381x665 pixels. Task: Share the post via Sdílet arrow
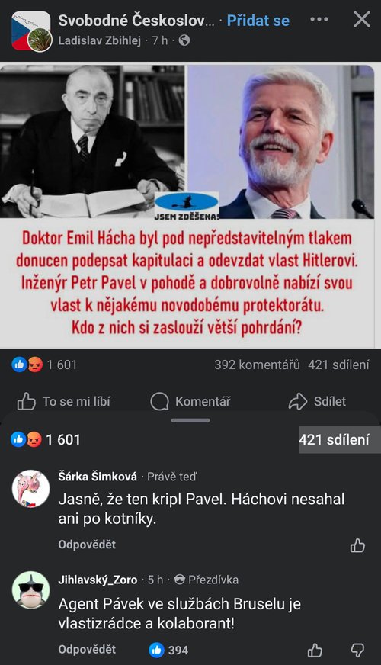317,401
